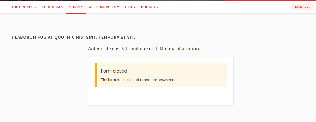The image size is (316, 122).
Task: Click the red marker before the heading
Action: (x=12, y=37)
